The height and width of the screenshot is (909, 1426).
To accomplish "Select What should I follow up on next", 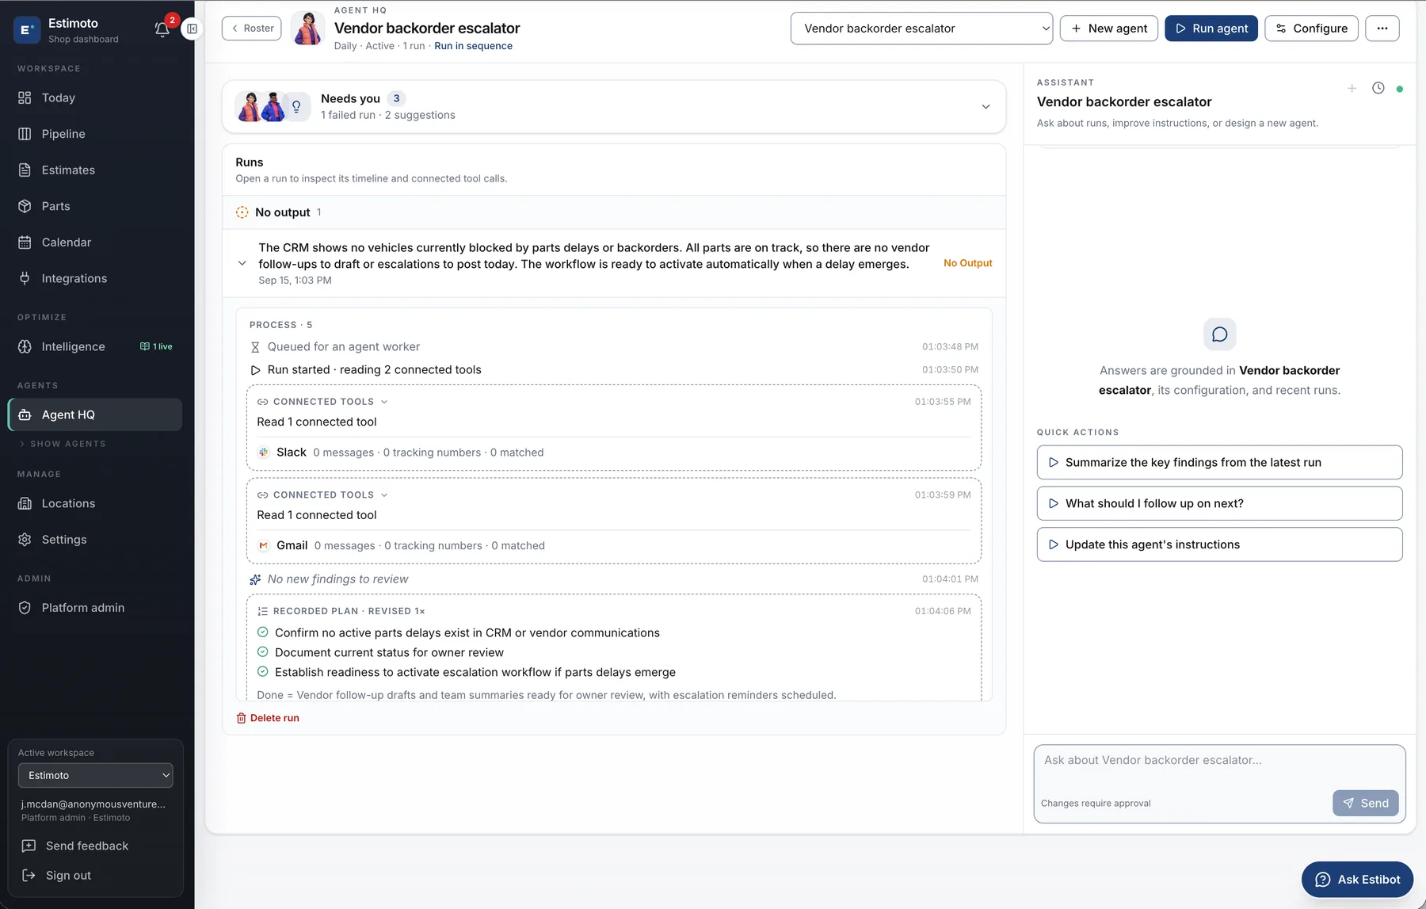I will click(1219, 503).
